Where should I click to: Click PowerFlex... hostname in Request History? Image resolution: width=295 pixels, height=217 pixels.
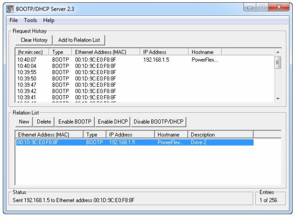coord(204,60)
